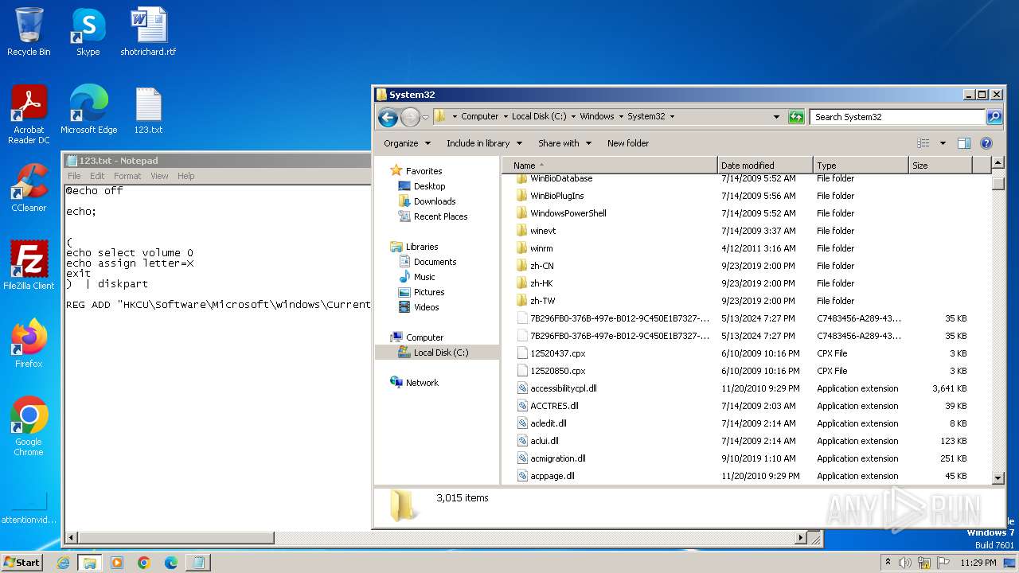Select Downloads in navigation pane

[435, 201]
